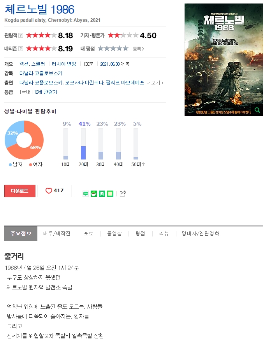Toggle the heart like button showing 417
264x345 pixels.
pos(55,191)
